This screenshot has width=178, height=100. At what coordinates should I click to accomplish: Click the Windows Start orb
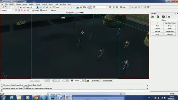[x=3, y=97]
